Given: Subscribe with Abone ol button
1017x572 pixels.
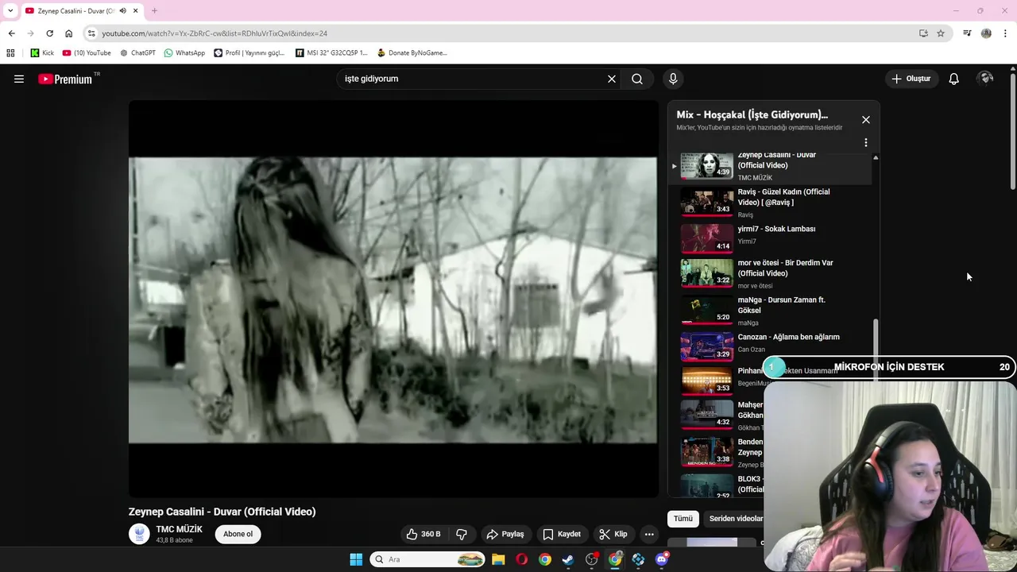Looking at the screenshot, I should coord(238,534).
